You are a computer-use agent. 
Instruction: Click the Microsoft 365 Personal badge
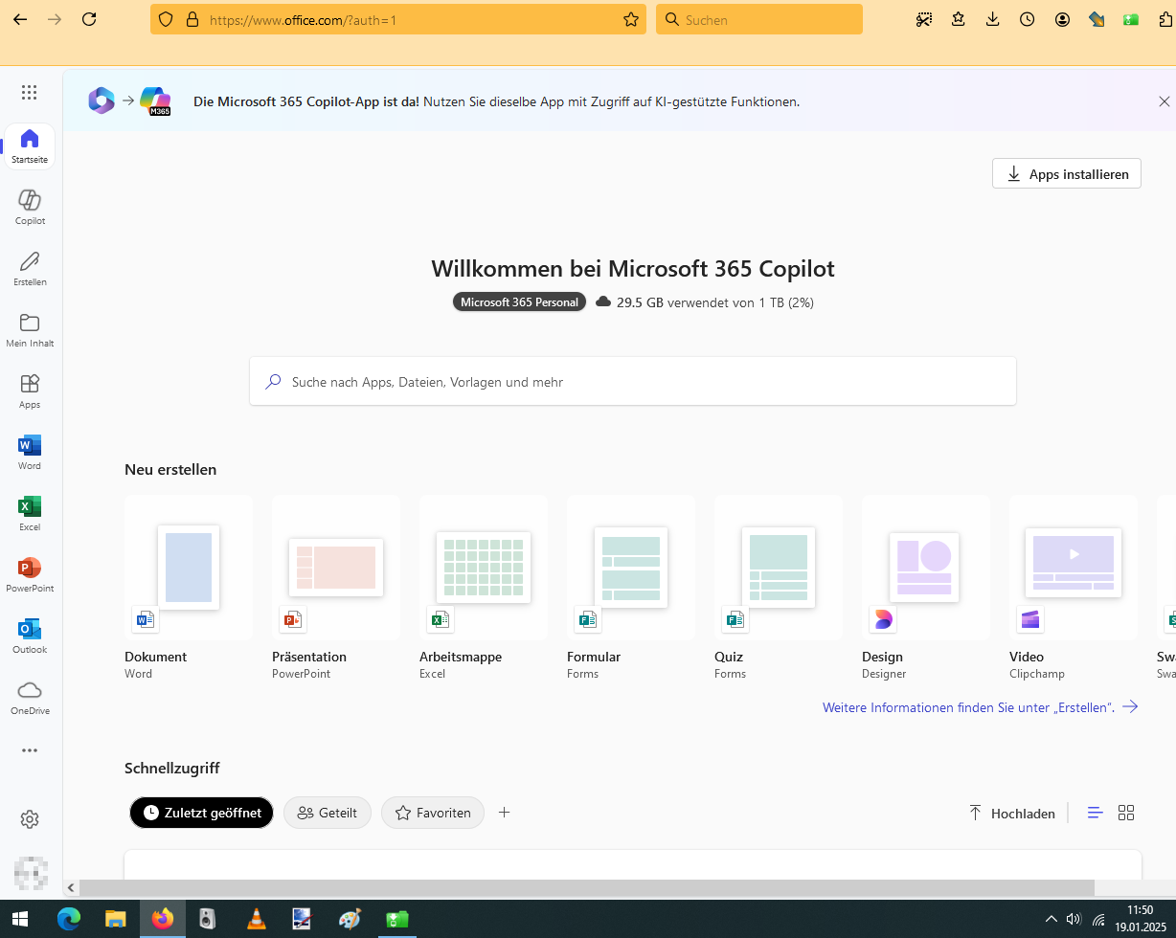click(x=519, y=302)
